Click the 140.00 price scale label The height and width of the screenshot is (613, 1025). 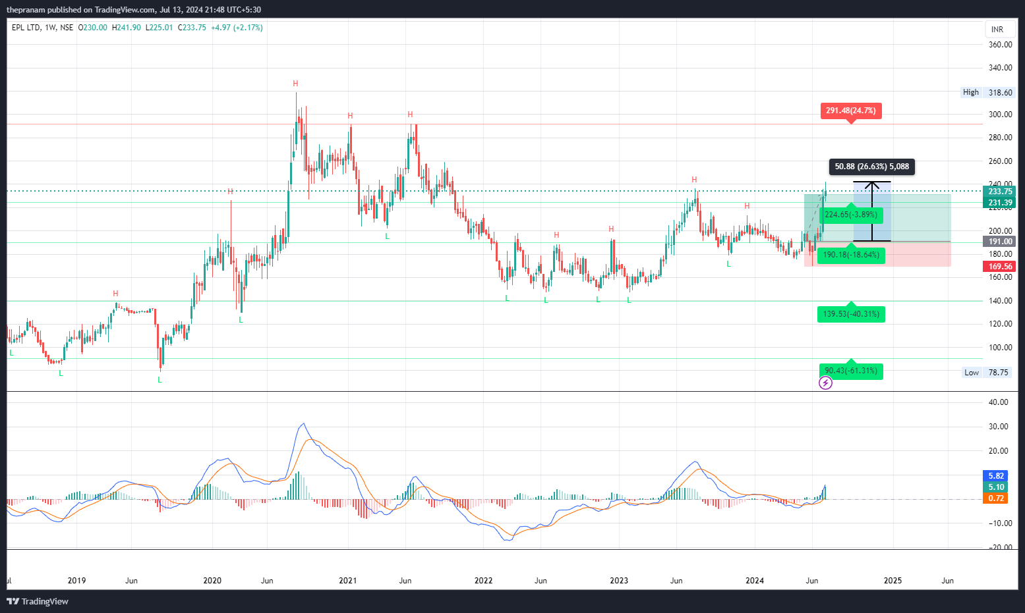pos(1000,301)
